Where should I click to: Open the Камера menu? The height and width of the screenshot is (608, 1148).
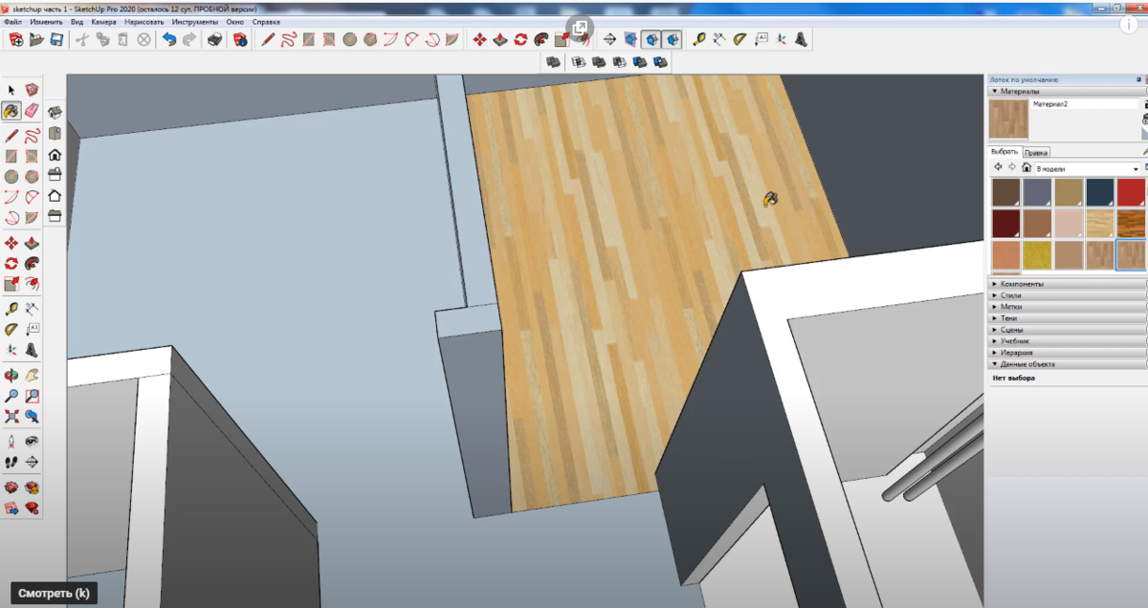coord(104,21)
